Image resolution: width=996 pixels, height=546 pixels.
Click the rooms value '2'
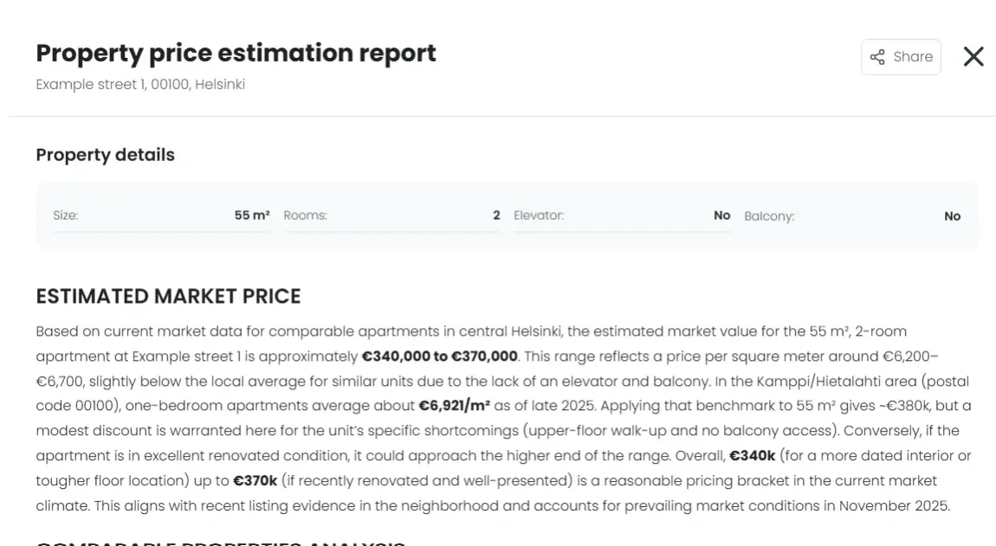pyautogui.click(x=497, y=215)
